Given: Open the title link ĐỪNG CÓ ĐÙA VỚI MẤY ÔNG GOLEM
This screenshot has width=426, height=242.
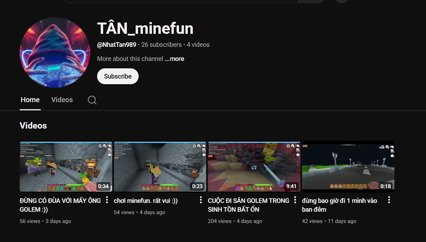Looking at the screenshot, I should 60,205.
